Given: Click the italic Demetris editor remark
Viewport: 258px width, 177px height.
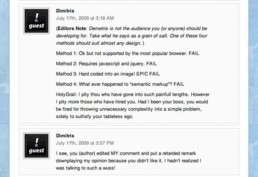Looking at the screenshot, I should tap(132, 36).
